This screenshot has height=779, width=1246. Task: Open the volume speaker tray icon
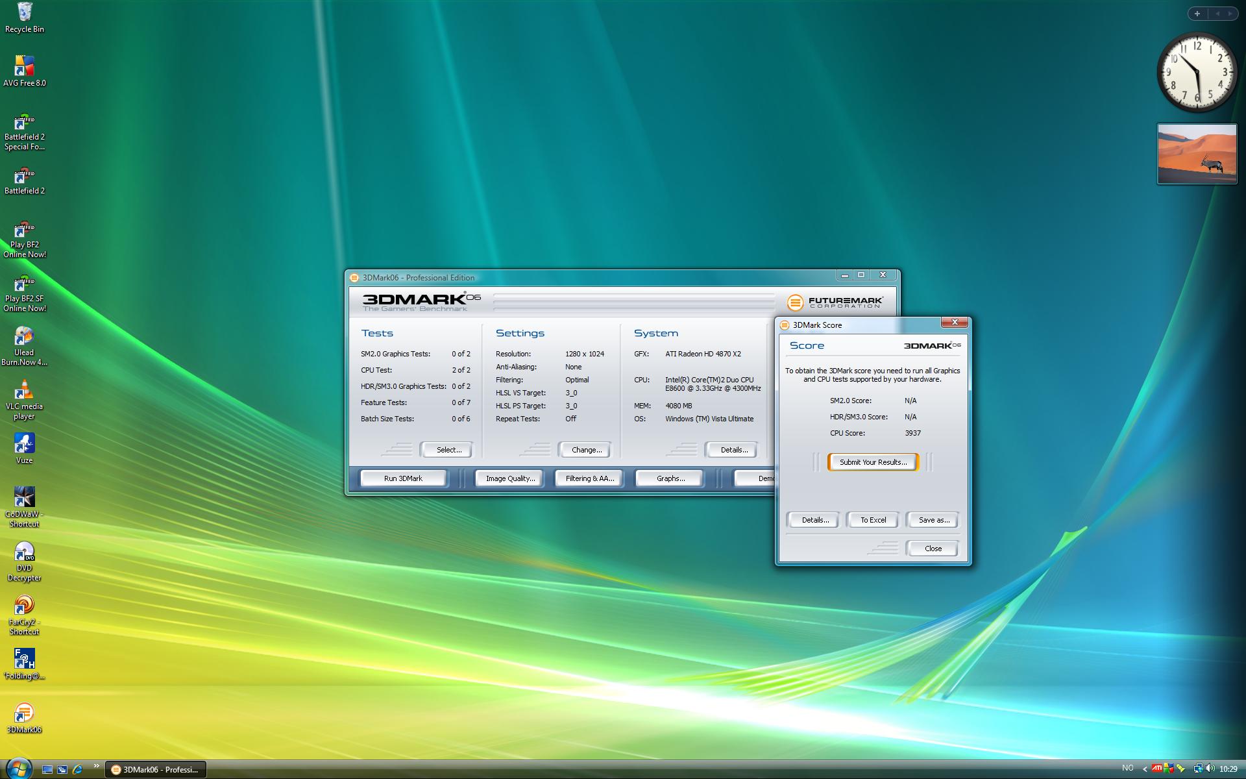click(1210, 769)
